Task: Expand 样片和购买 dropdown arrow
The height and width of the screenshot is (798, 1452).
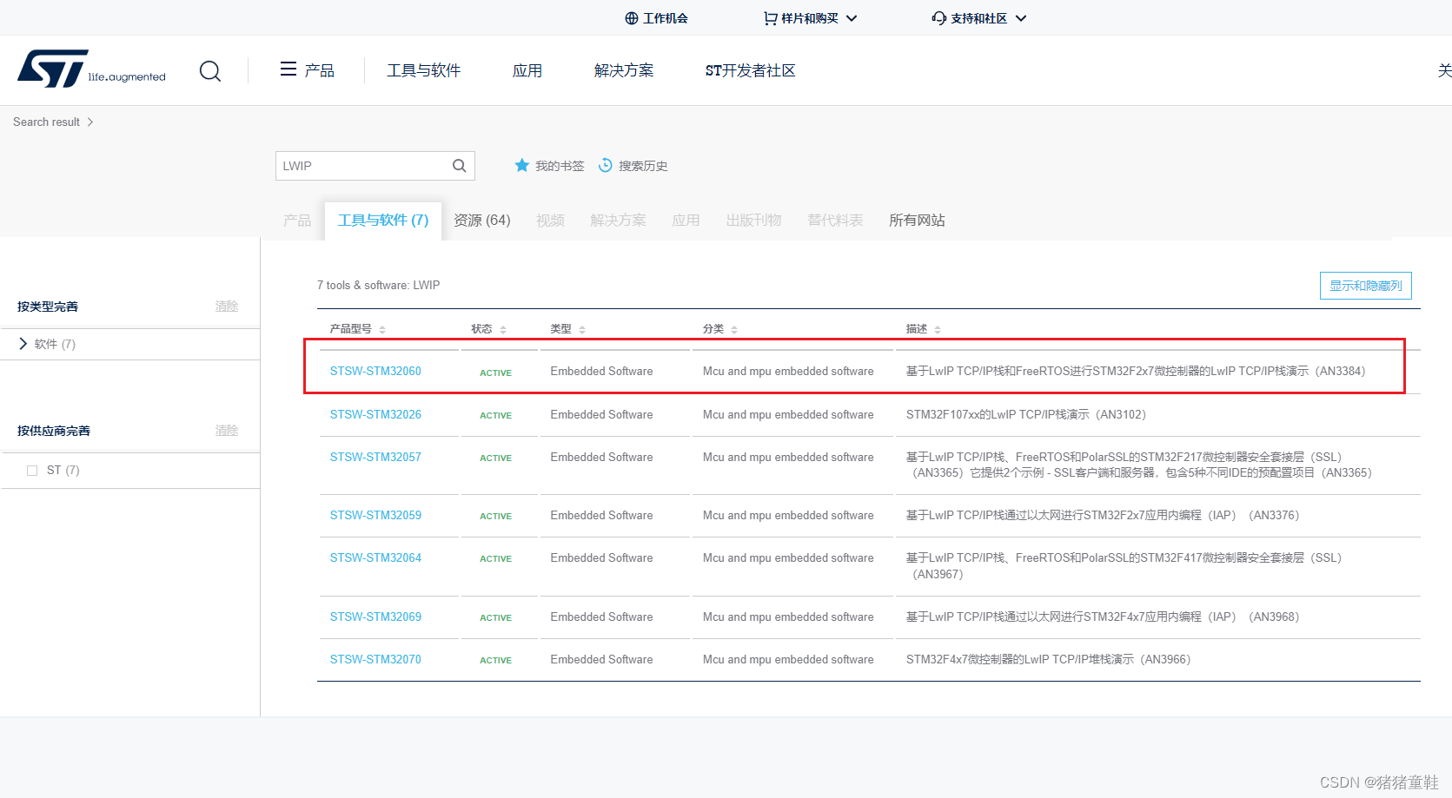Action: tap(852, 18)
